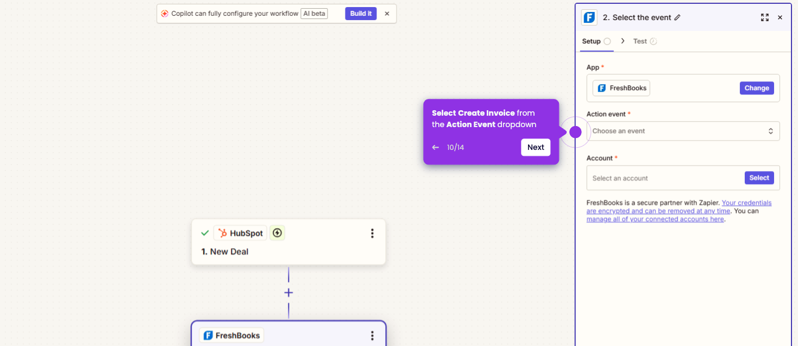Click the FreshBooks app chip in App field
This screenshot has height=346, width=798.
coord(621,88)
